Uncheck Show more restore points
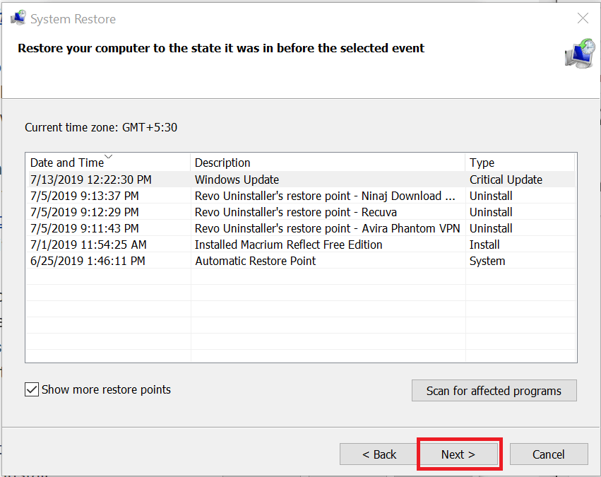Image resolution: width=601 pixels, height=477 pixels. [x=32, y=389]
